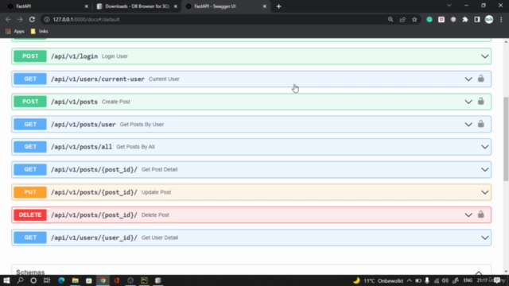Open the tab search dropdown arrow
The image size is (509, 286).
pyautogui.click(x=449, y=6)
